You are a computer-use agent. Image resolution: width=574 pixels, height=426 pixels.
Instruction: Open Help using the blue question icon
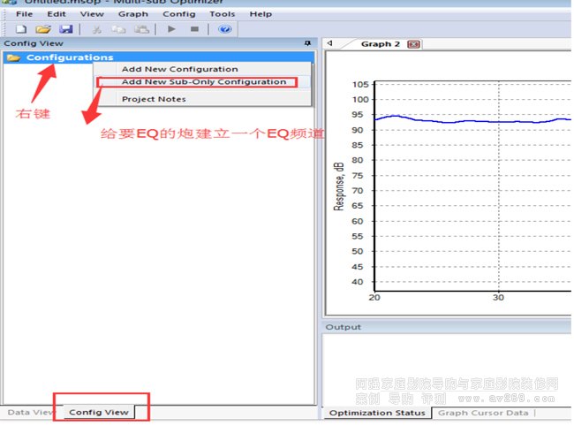[x=224, y=29]
